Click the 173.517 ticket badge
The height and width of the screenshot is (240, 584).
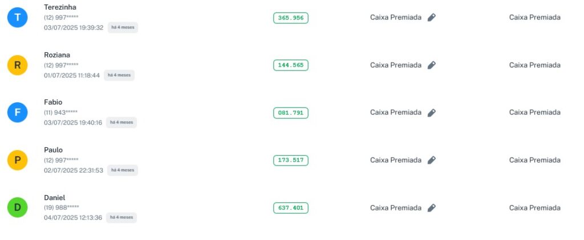291,160
